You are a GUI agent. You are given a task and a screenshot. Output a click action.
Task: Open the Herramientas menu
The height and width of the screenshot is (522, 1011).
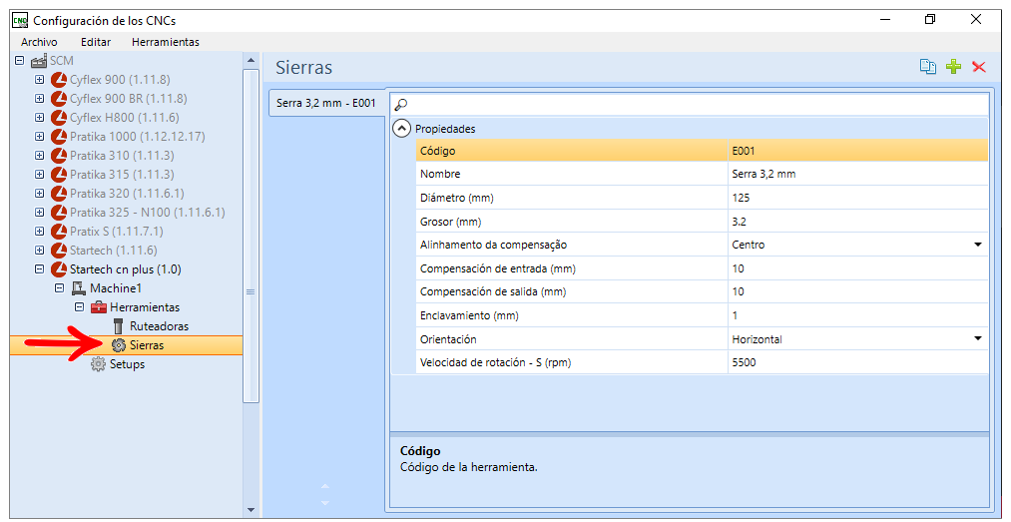(166, 42)
